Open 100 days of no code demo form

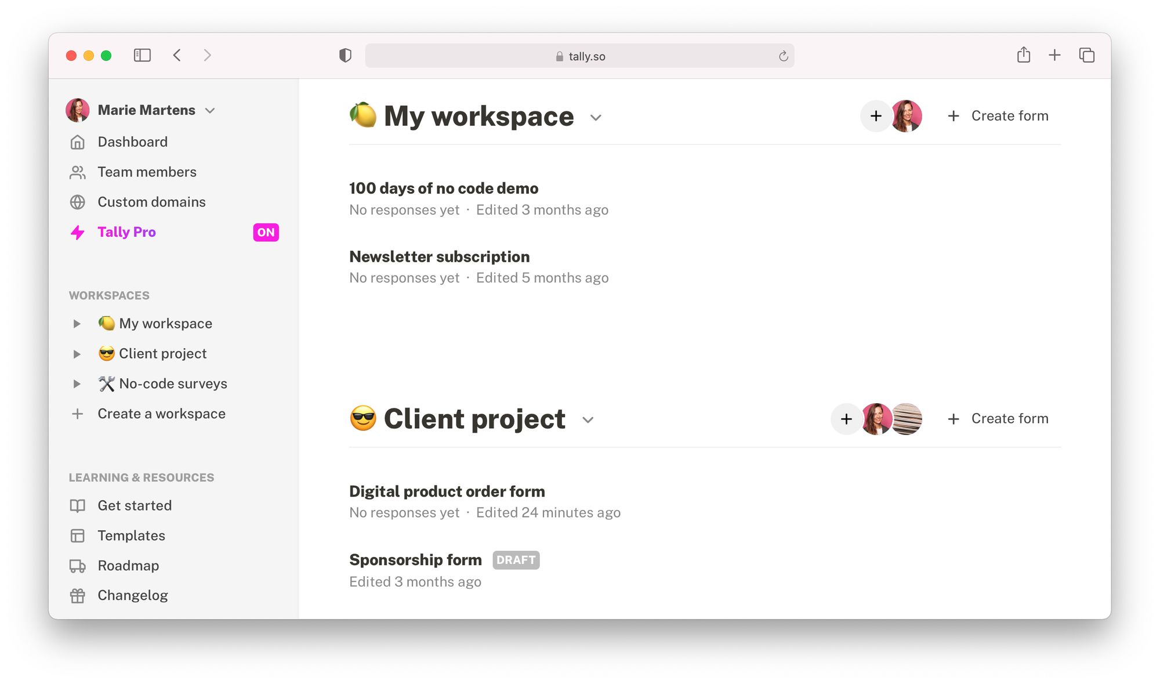[444, 188]
